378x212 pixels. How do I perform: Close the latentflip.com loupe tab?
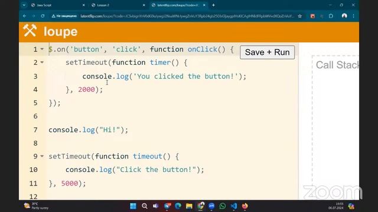pos(204,5)
